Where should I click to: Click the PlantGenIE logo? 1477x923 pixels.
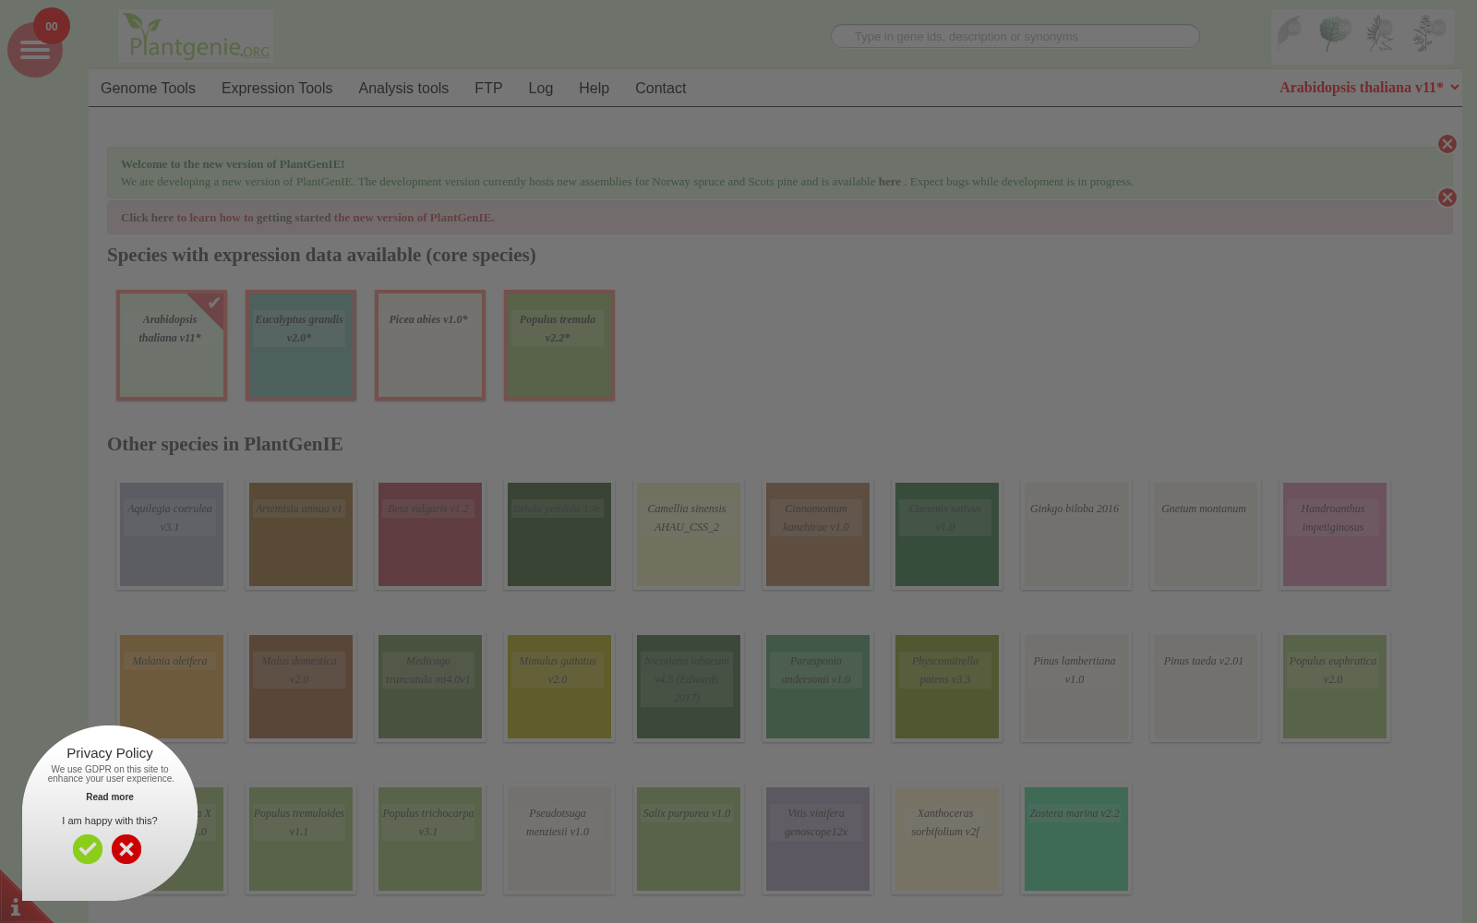pos(196,36)
